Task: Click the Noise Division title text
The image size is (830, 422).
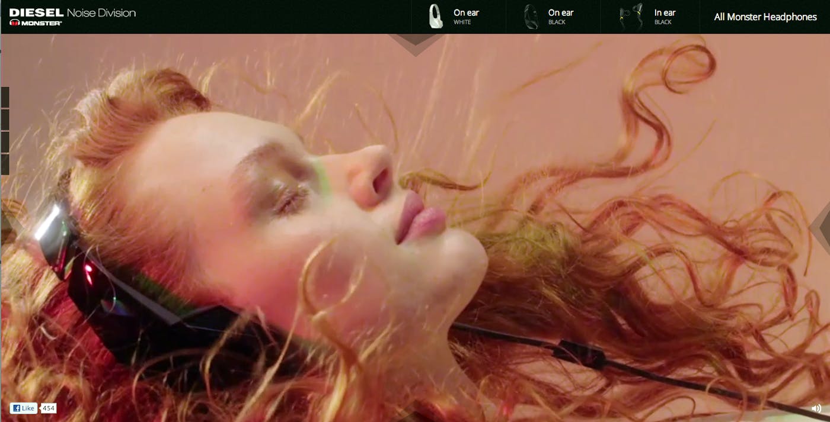Action: [x=101, y=12]
